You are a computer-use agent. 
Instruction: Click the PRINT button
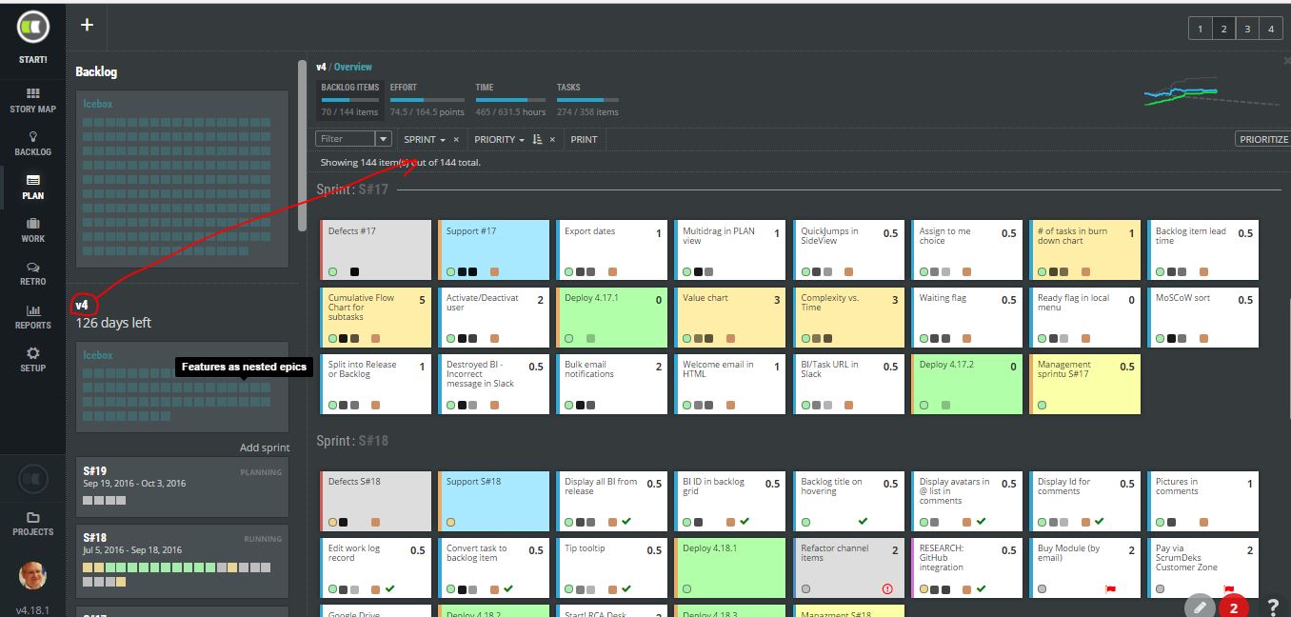tap(584, 139)
